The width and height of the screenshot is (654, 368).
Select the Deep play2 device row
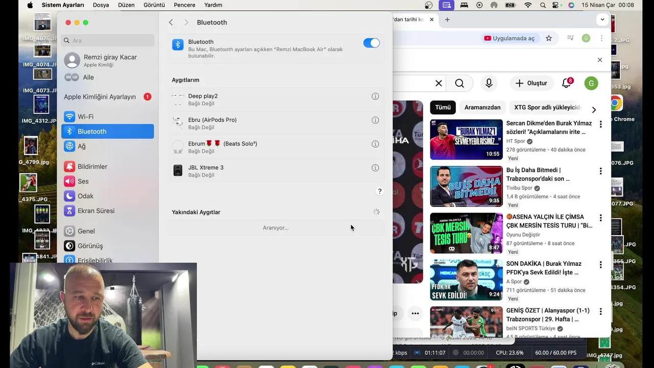276,100
